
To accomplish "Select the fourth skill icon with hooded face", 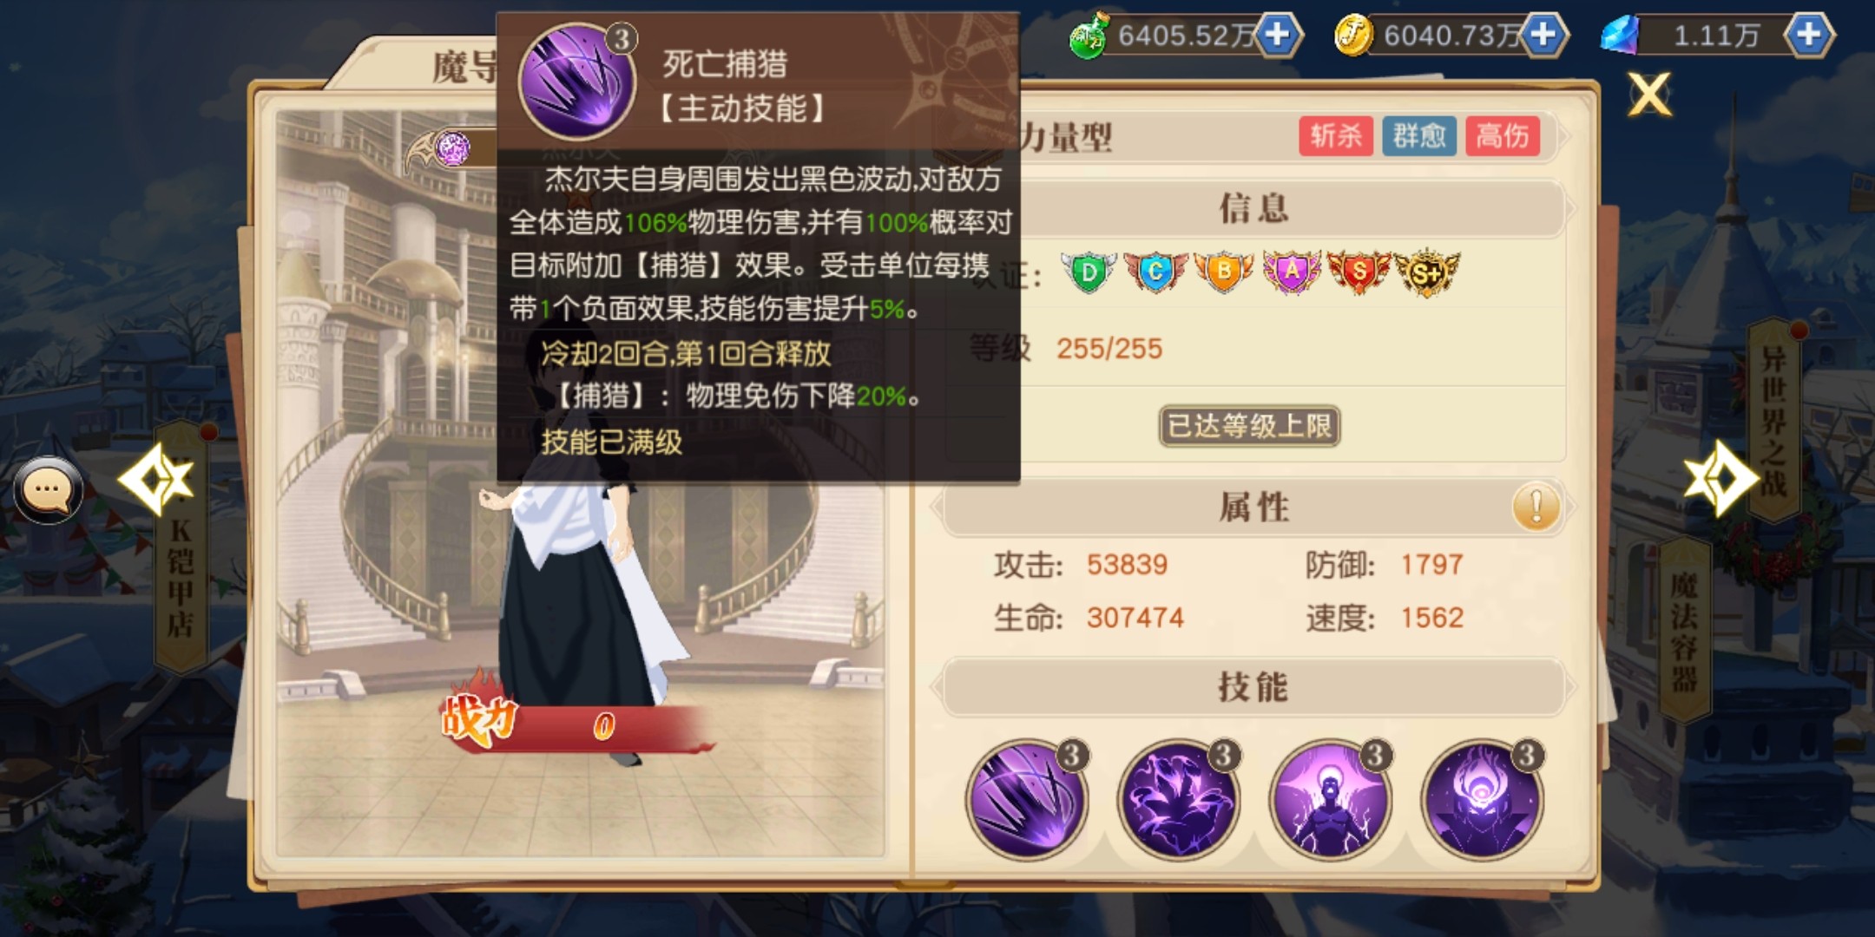I will point(1482,799).
